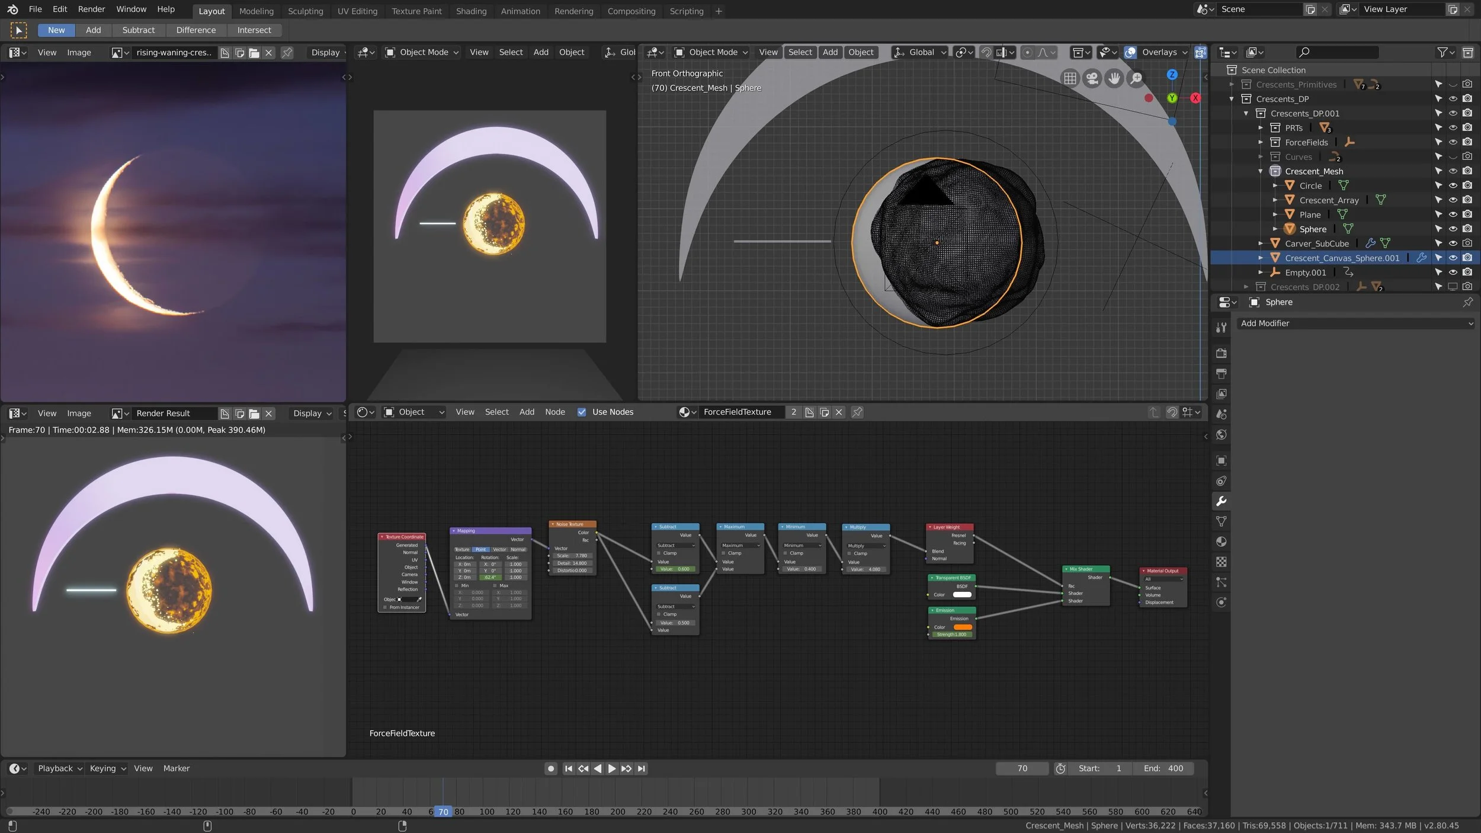This screenshot has height=833, width=1481.
Task: Open the Output properties tab
Action: 1221,374
